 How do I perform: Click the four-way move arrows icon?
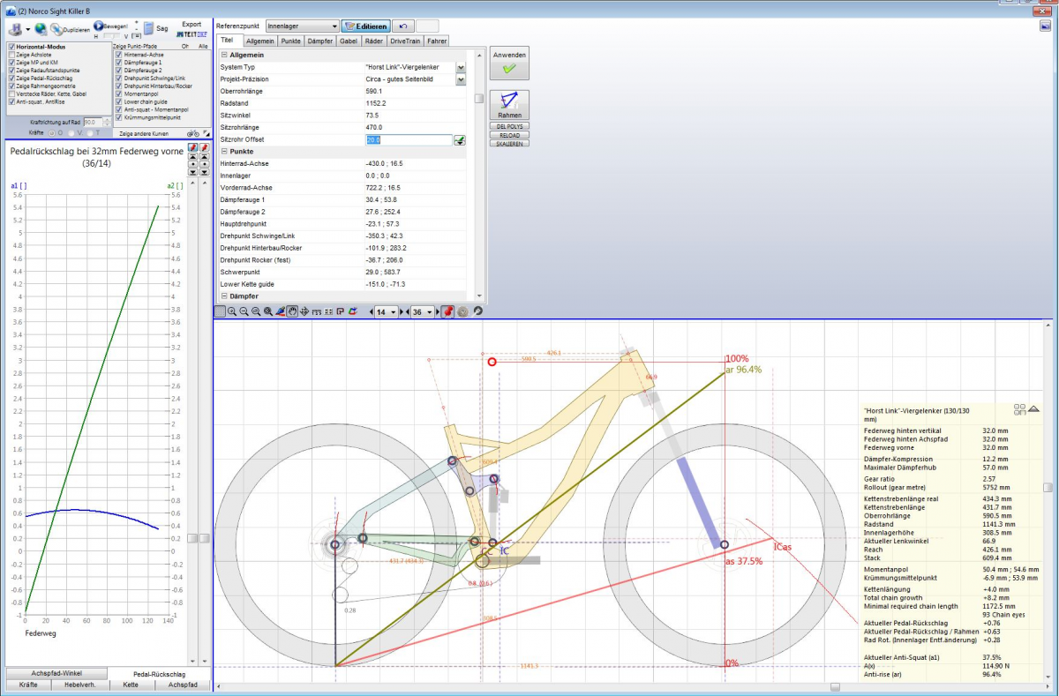(x=304, y=312)
